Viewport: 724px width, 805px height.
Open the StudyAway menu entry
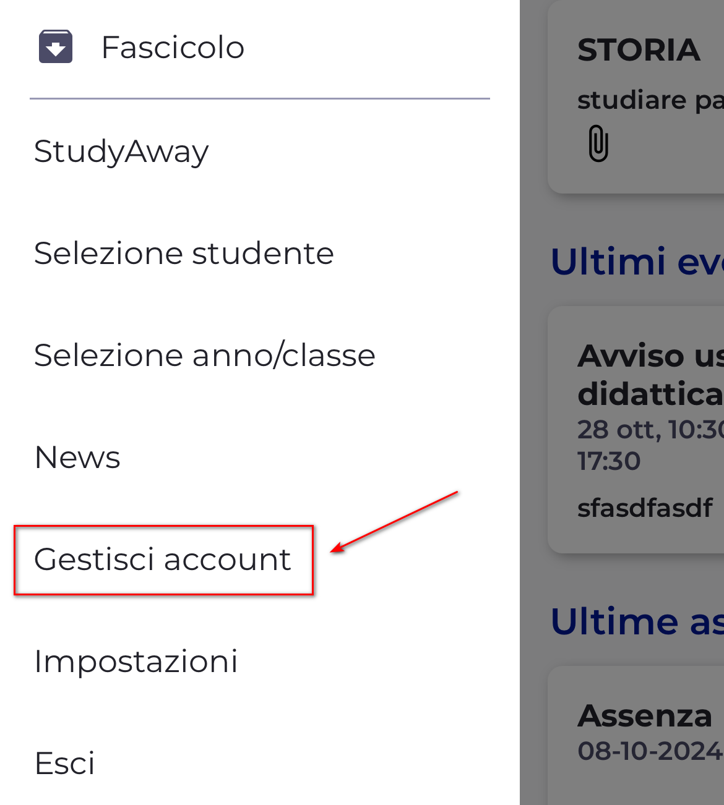tap(121, 151)
